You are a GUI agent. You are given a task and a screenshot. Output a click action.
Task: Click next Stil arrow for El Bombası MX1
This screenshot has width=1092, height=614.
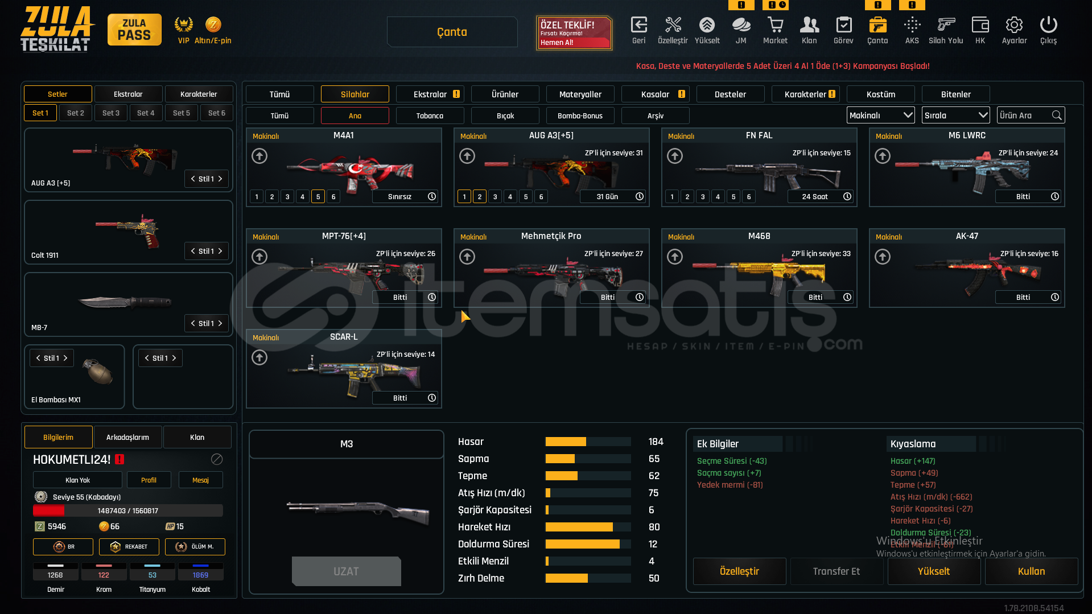65,358
